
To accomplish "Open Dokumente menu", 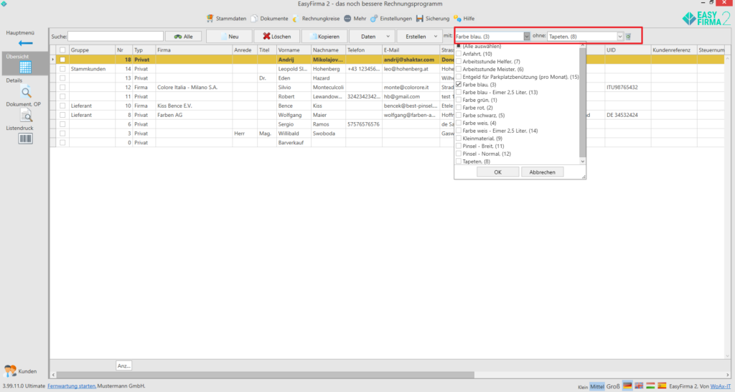I will click(x=270, y=18).
